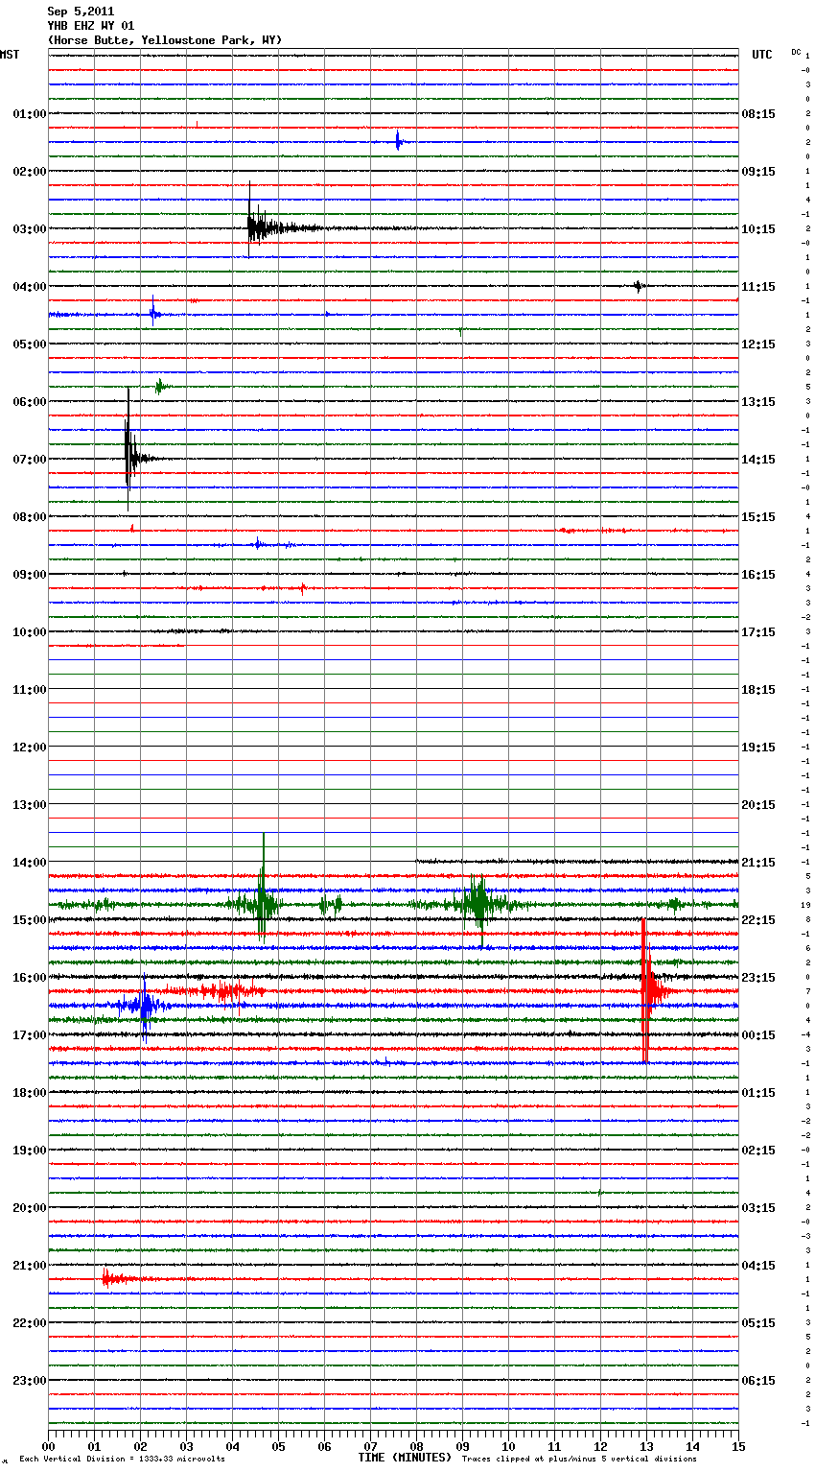Image resolution: width=815 pixels, height=1472 pixels.
Task: Click the '07' minute tick label
Action: (370, 1446)
